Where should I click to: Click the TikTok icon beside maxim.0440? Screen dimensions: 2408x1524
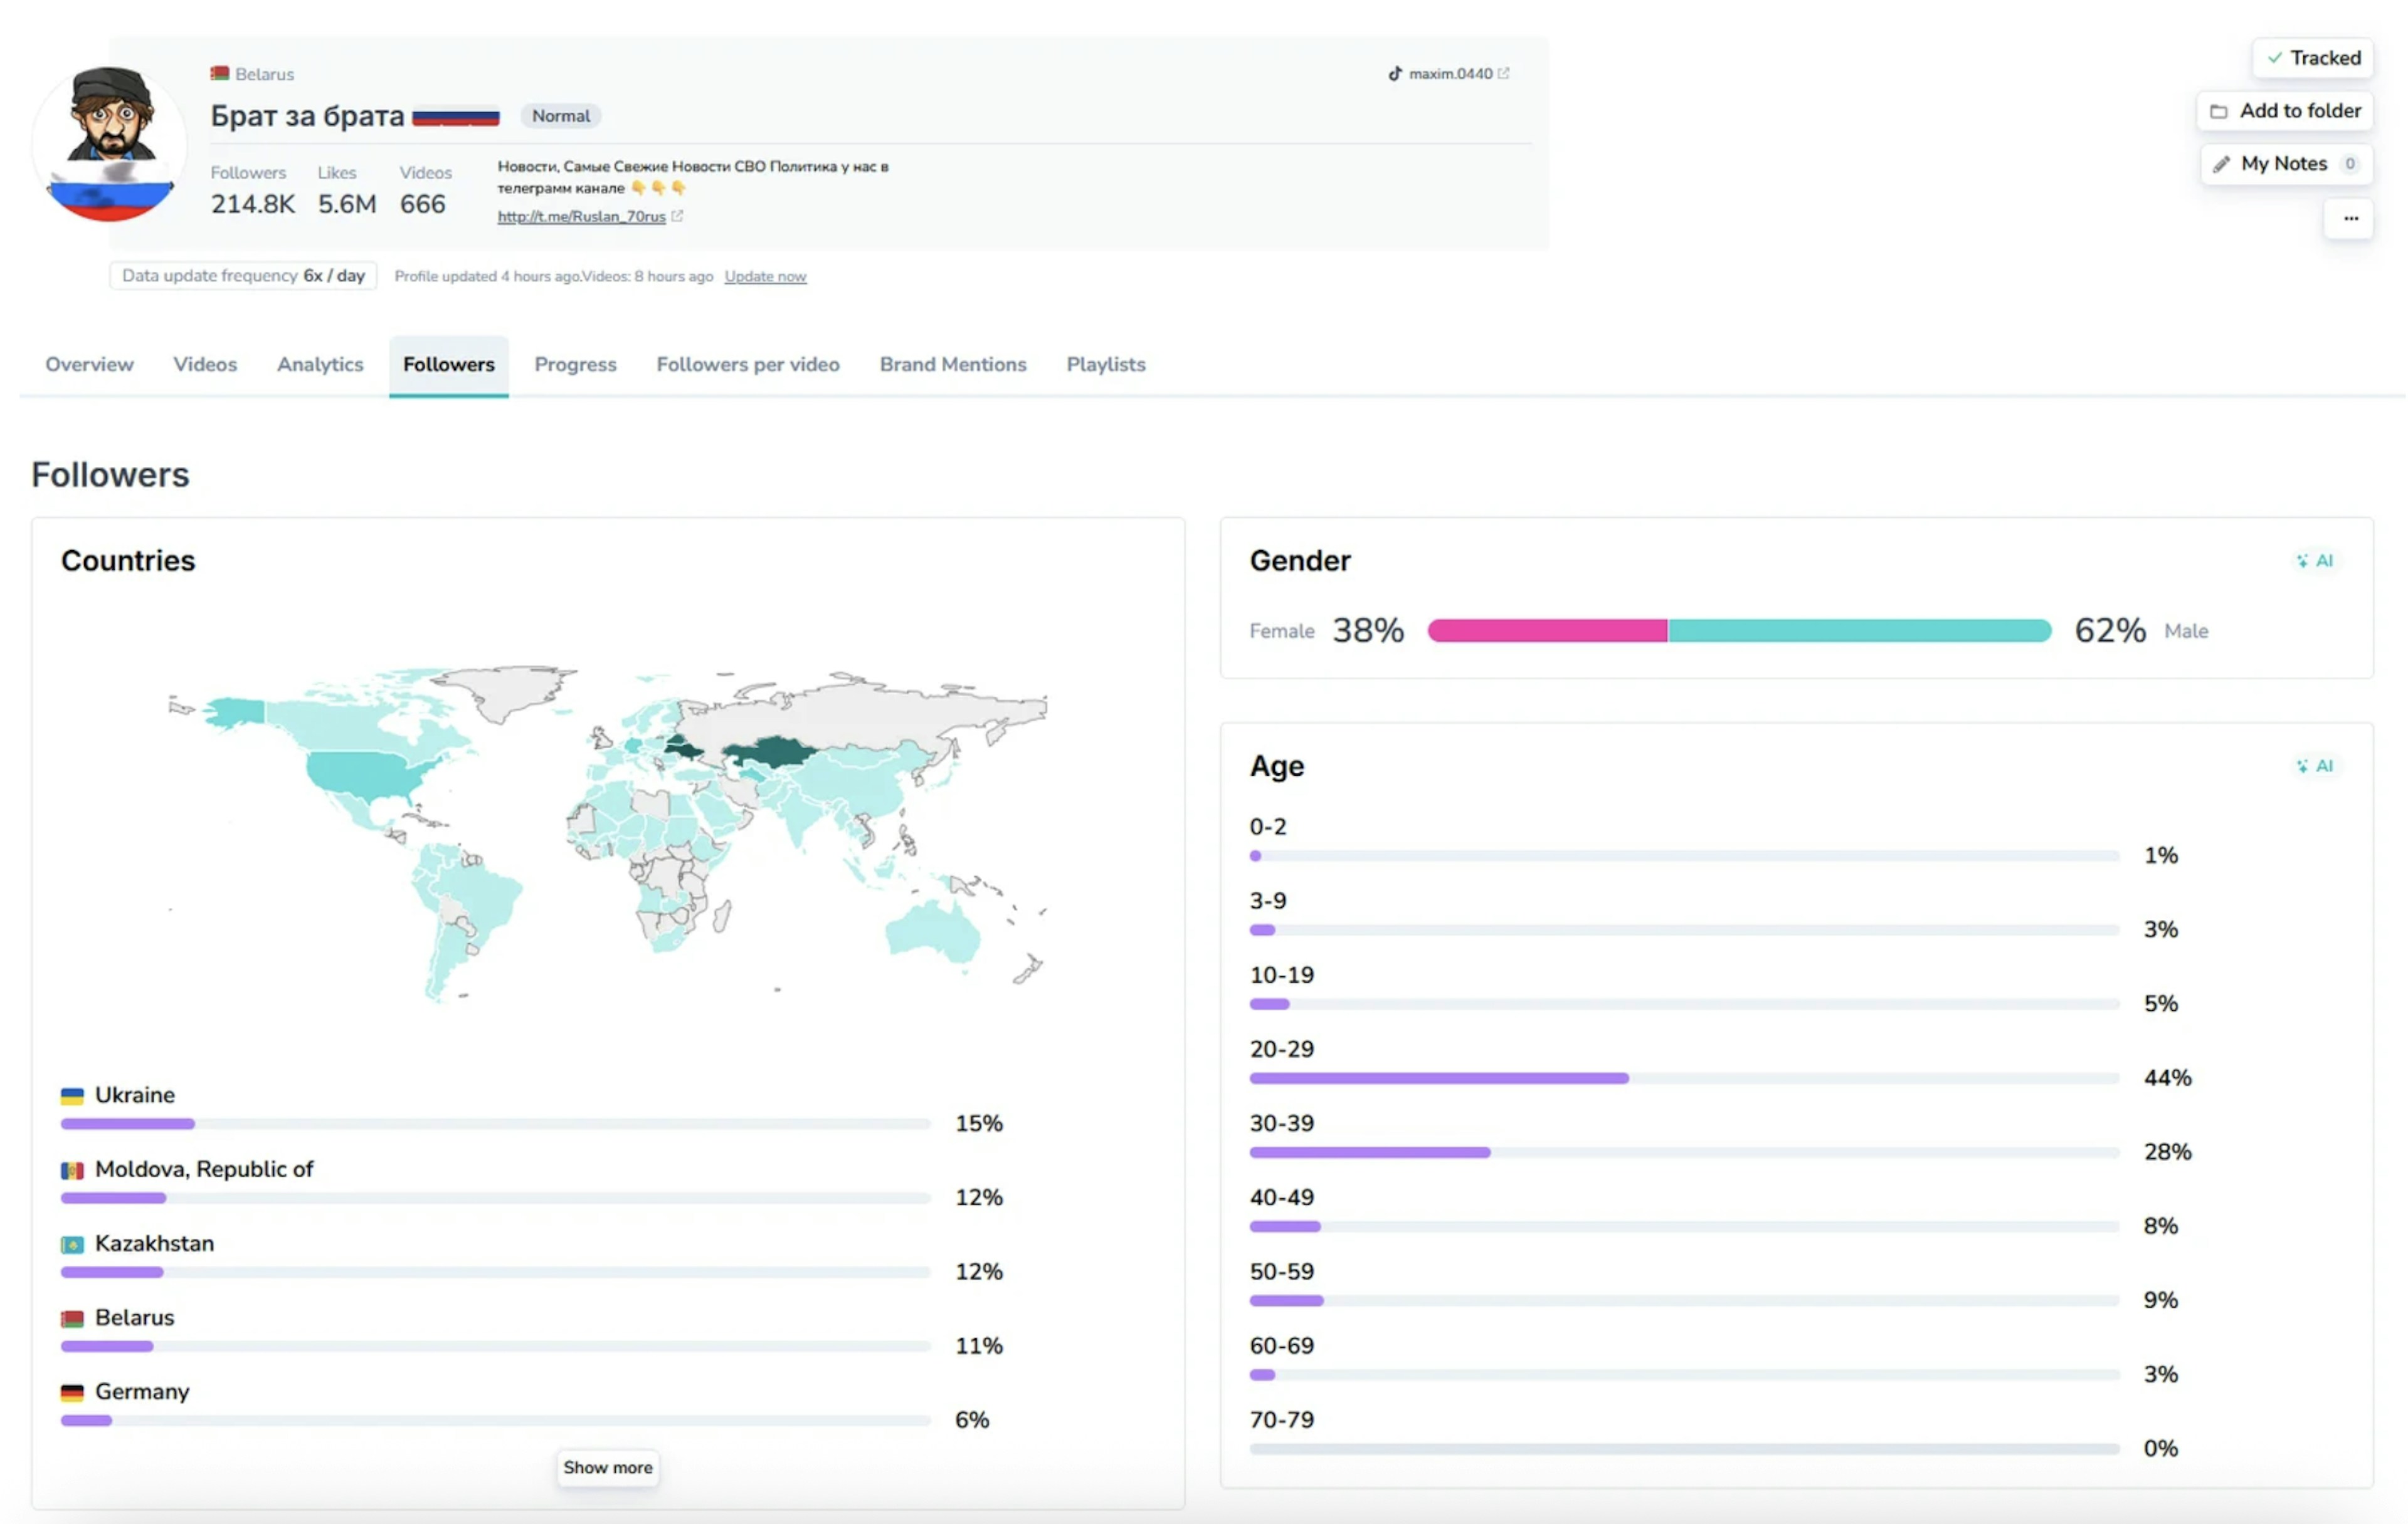pos(1395,74)
